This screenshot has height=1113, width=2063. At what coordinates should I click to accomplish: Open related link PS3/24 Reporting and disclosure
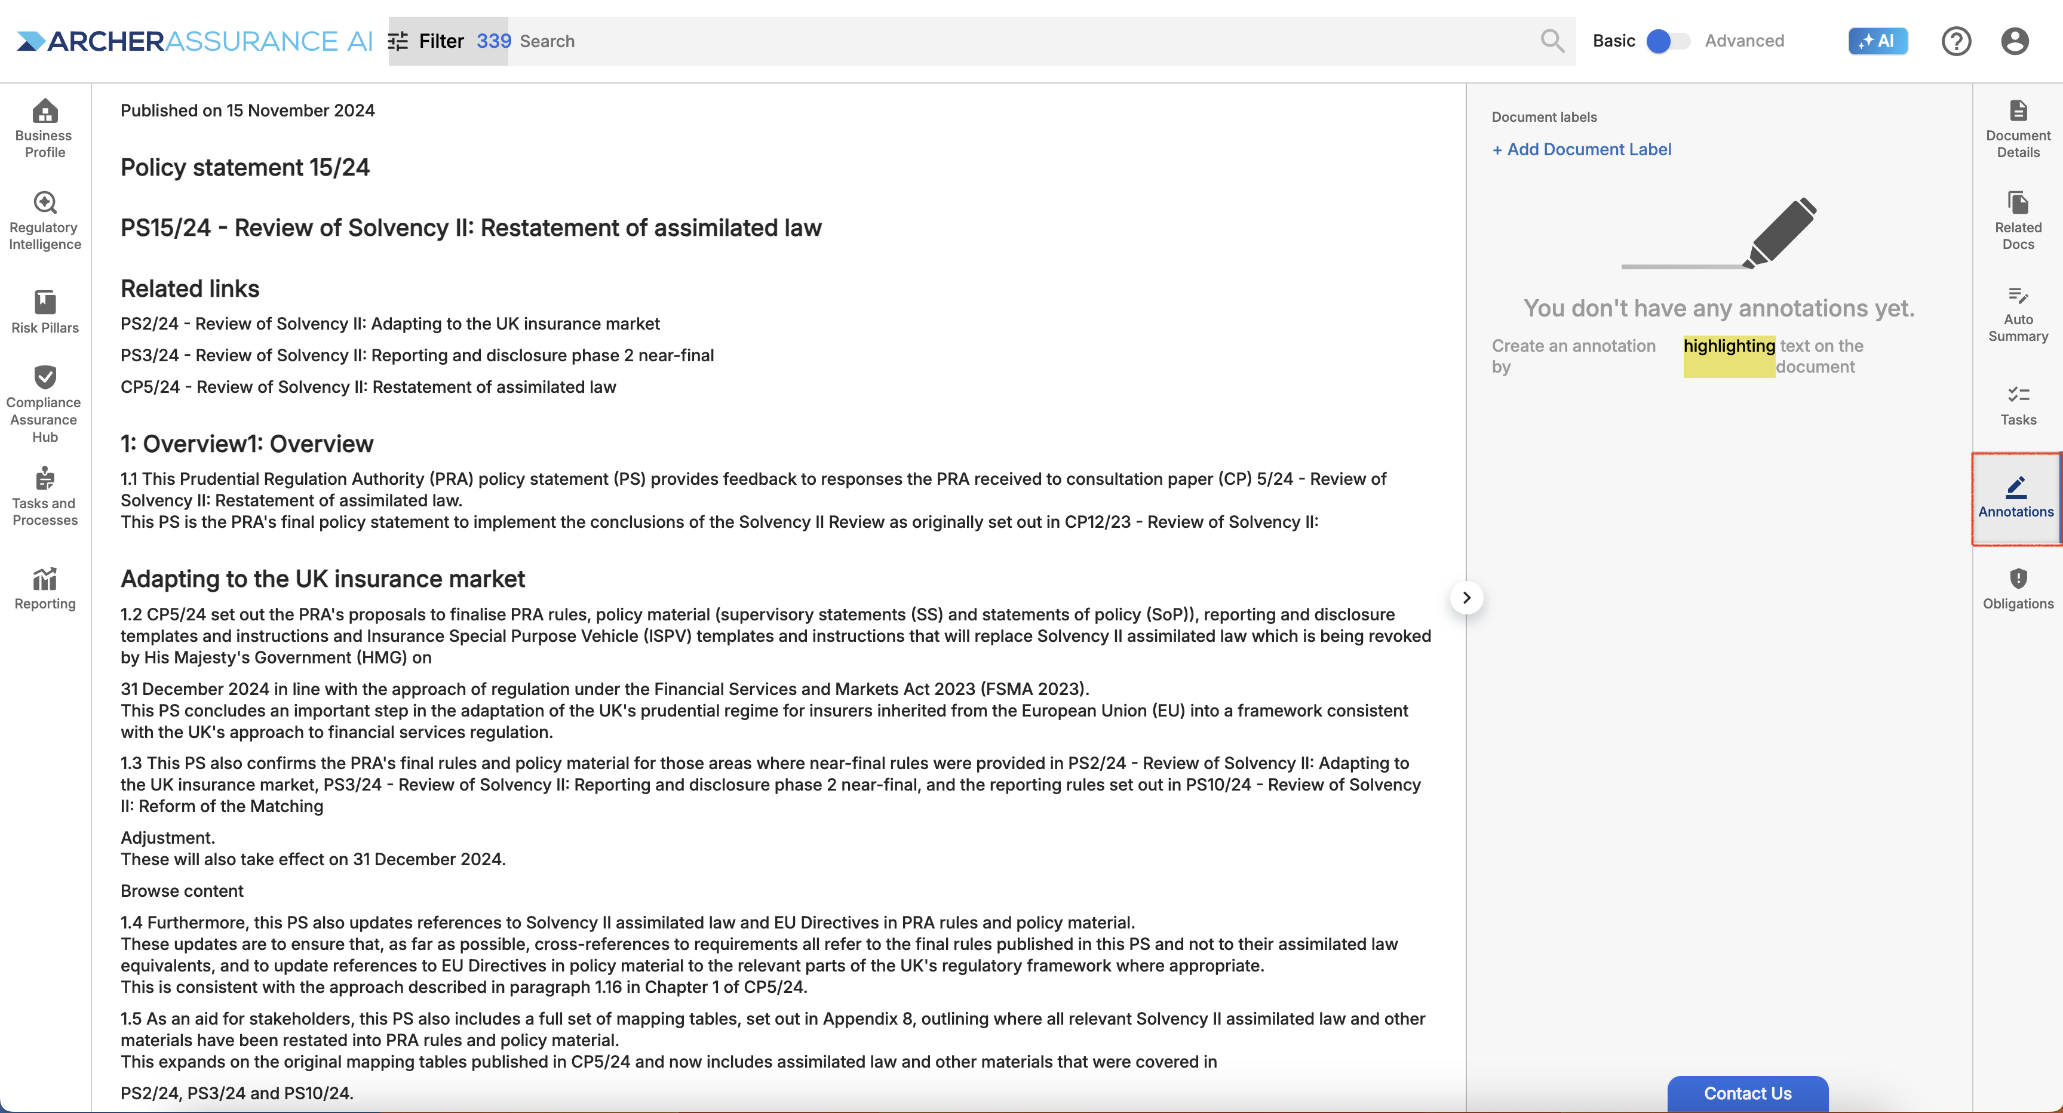(416, 355)
